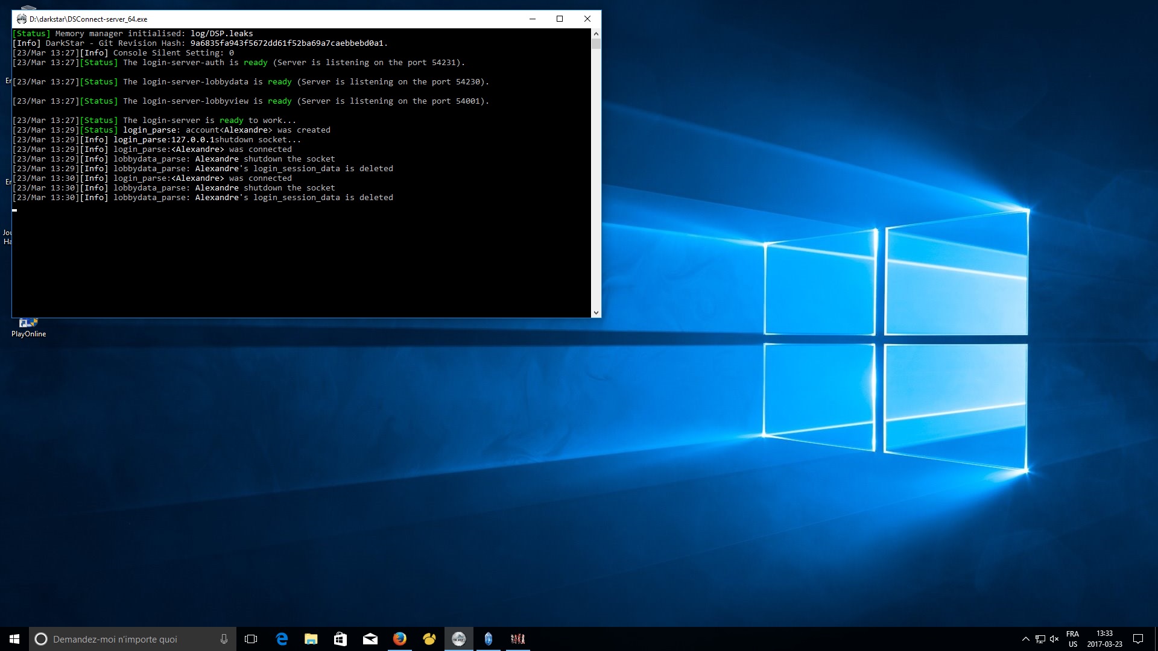Click the Cortana microphone icon
The width and height of the screenshot is (1158, 651).
pyautogui.click(x=224, y=639)
